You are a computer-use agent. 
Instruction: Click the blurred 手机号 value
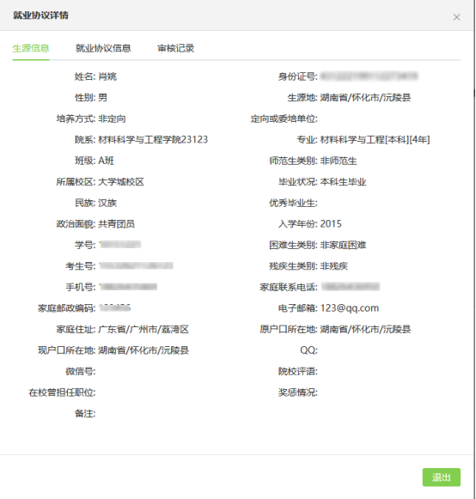(128, 287)
